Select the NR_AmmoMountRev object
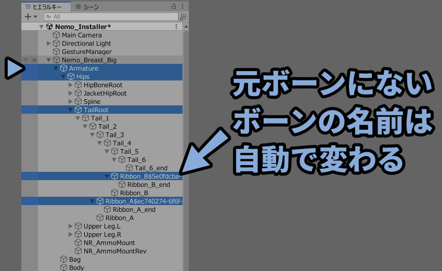The image size is (442, 271). [x=115, y=251]
